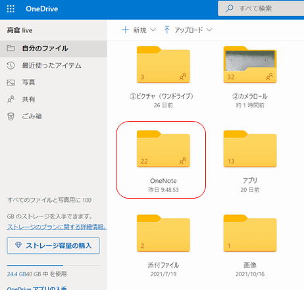The image size is (304, 290).
Task: Click the アプリ folder name
Action: pyautogui.click(x=250, y=180)
